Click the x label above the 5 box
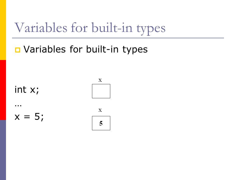This screenshot has height=180, width=240. (100, 110)
